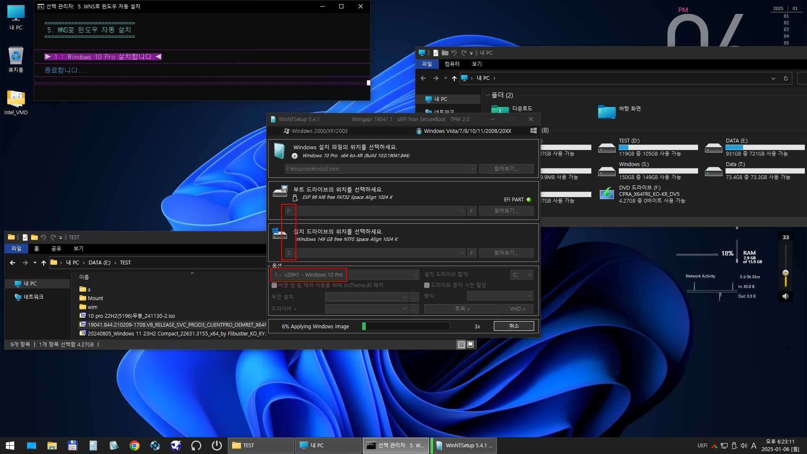
Task: Open File Explorer from the taskbar
Action: pyautogui.click(x=52, y=446)
